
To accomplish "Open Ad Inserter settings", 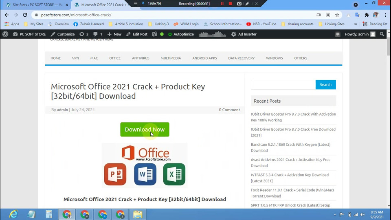I will pos(244,34).
